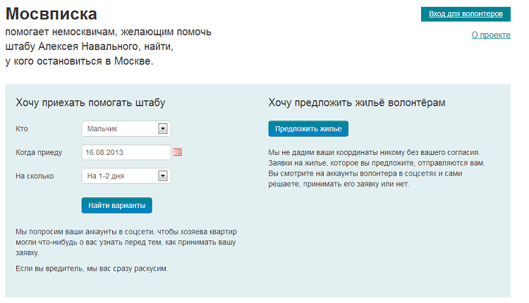The height and width of the screenshot is (303, 529).
Task: Click the 'Предложить жилье' button
Action: 308,128
